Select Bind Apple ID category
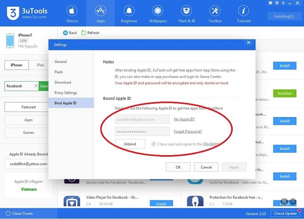Screen dimensions: 304x219 71,103
